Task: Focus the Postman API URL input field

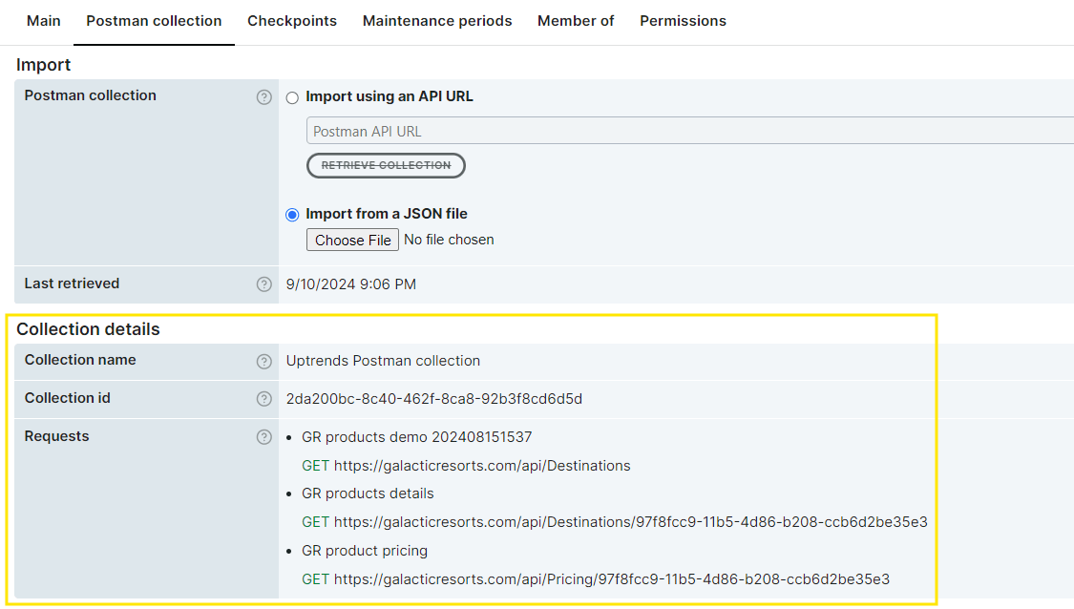Action: [689, 131]
